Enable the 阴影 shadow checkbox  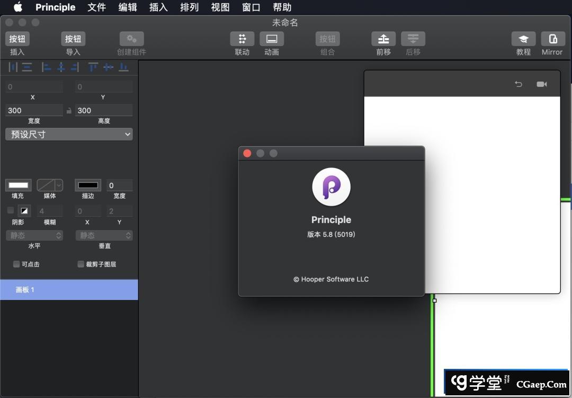11,210
